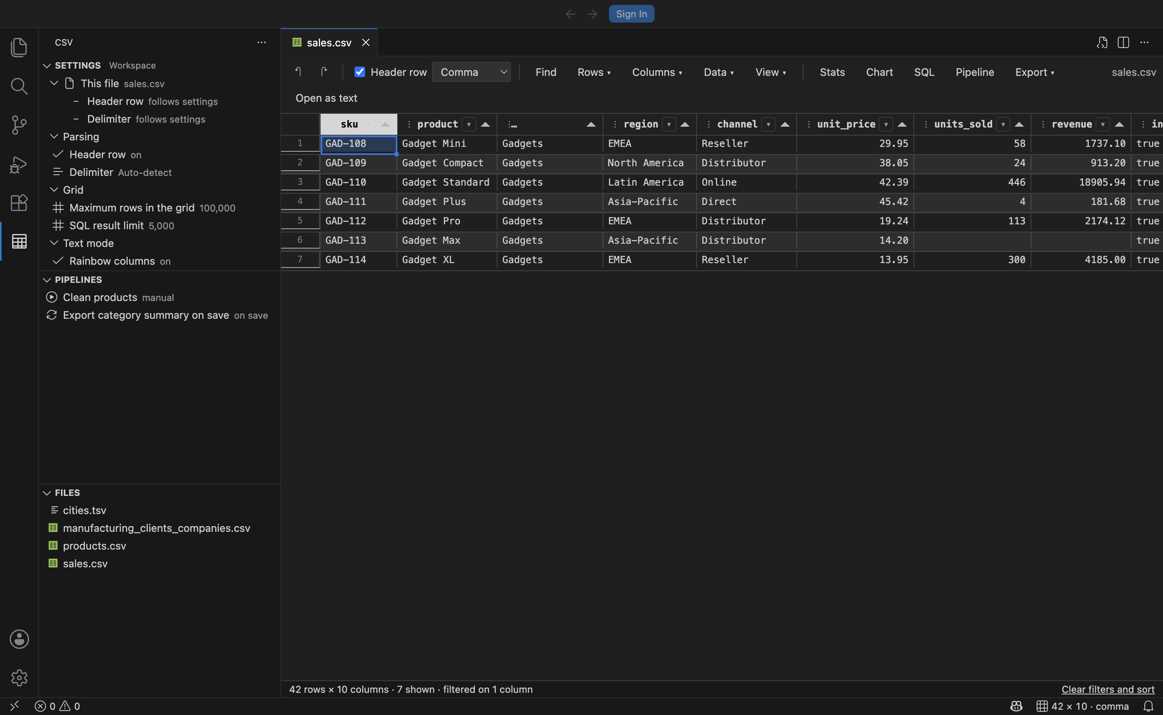Click Clear filters and sort link
The width and height of the screenshot is (1163, 715).
tap(1108, 690)
